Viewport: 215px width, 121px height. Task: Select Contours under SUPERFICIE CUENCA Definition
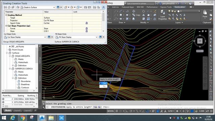[25, 87]
